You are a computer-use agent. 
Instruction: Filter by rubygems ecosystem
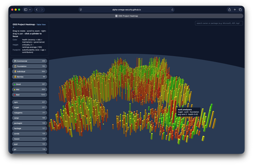point(29,113)
